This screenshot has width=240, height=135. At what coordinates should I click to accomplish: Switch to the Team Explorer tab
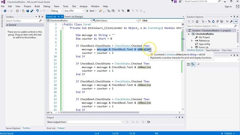click(x=213, y=50)
